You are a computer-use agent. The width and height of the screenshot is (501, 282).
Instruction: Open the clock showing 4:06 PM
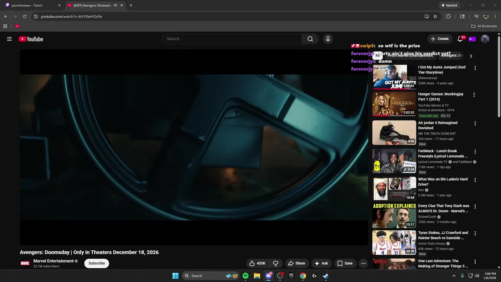[490, 276]
